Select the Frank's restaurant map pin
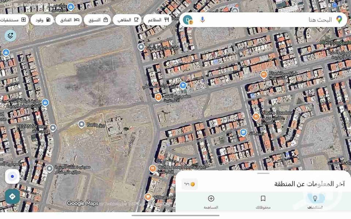 263,75
